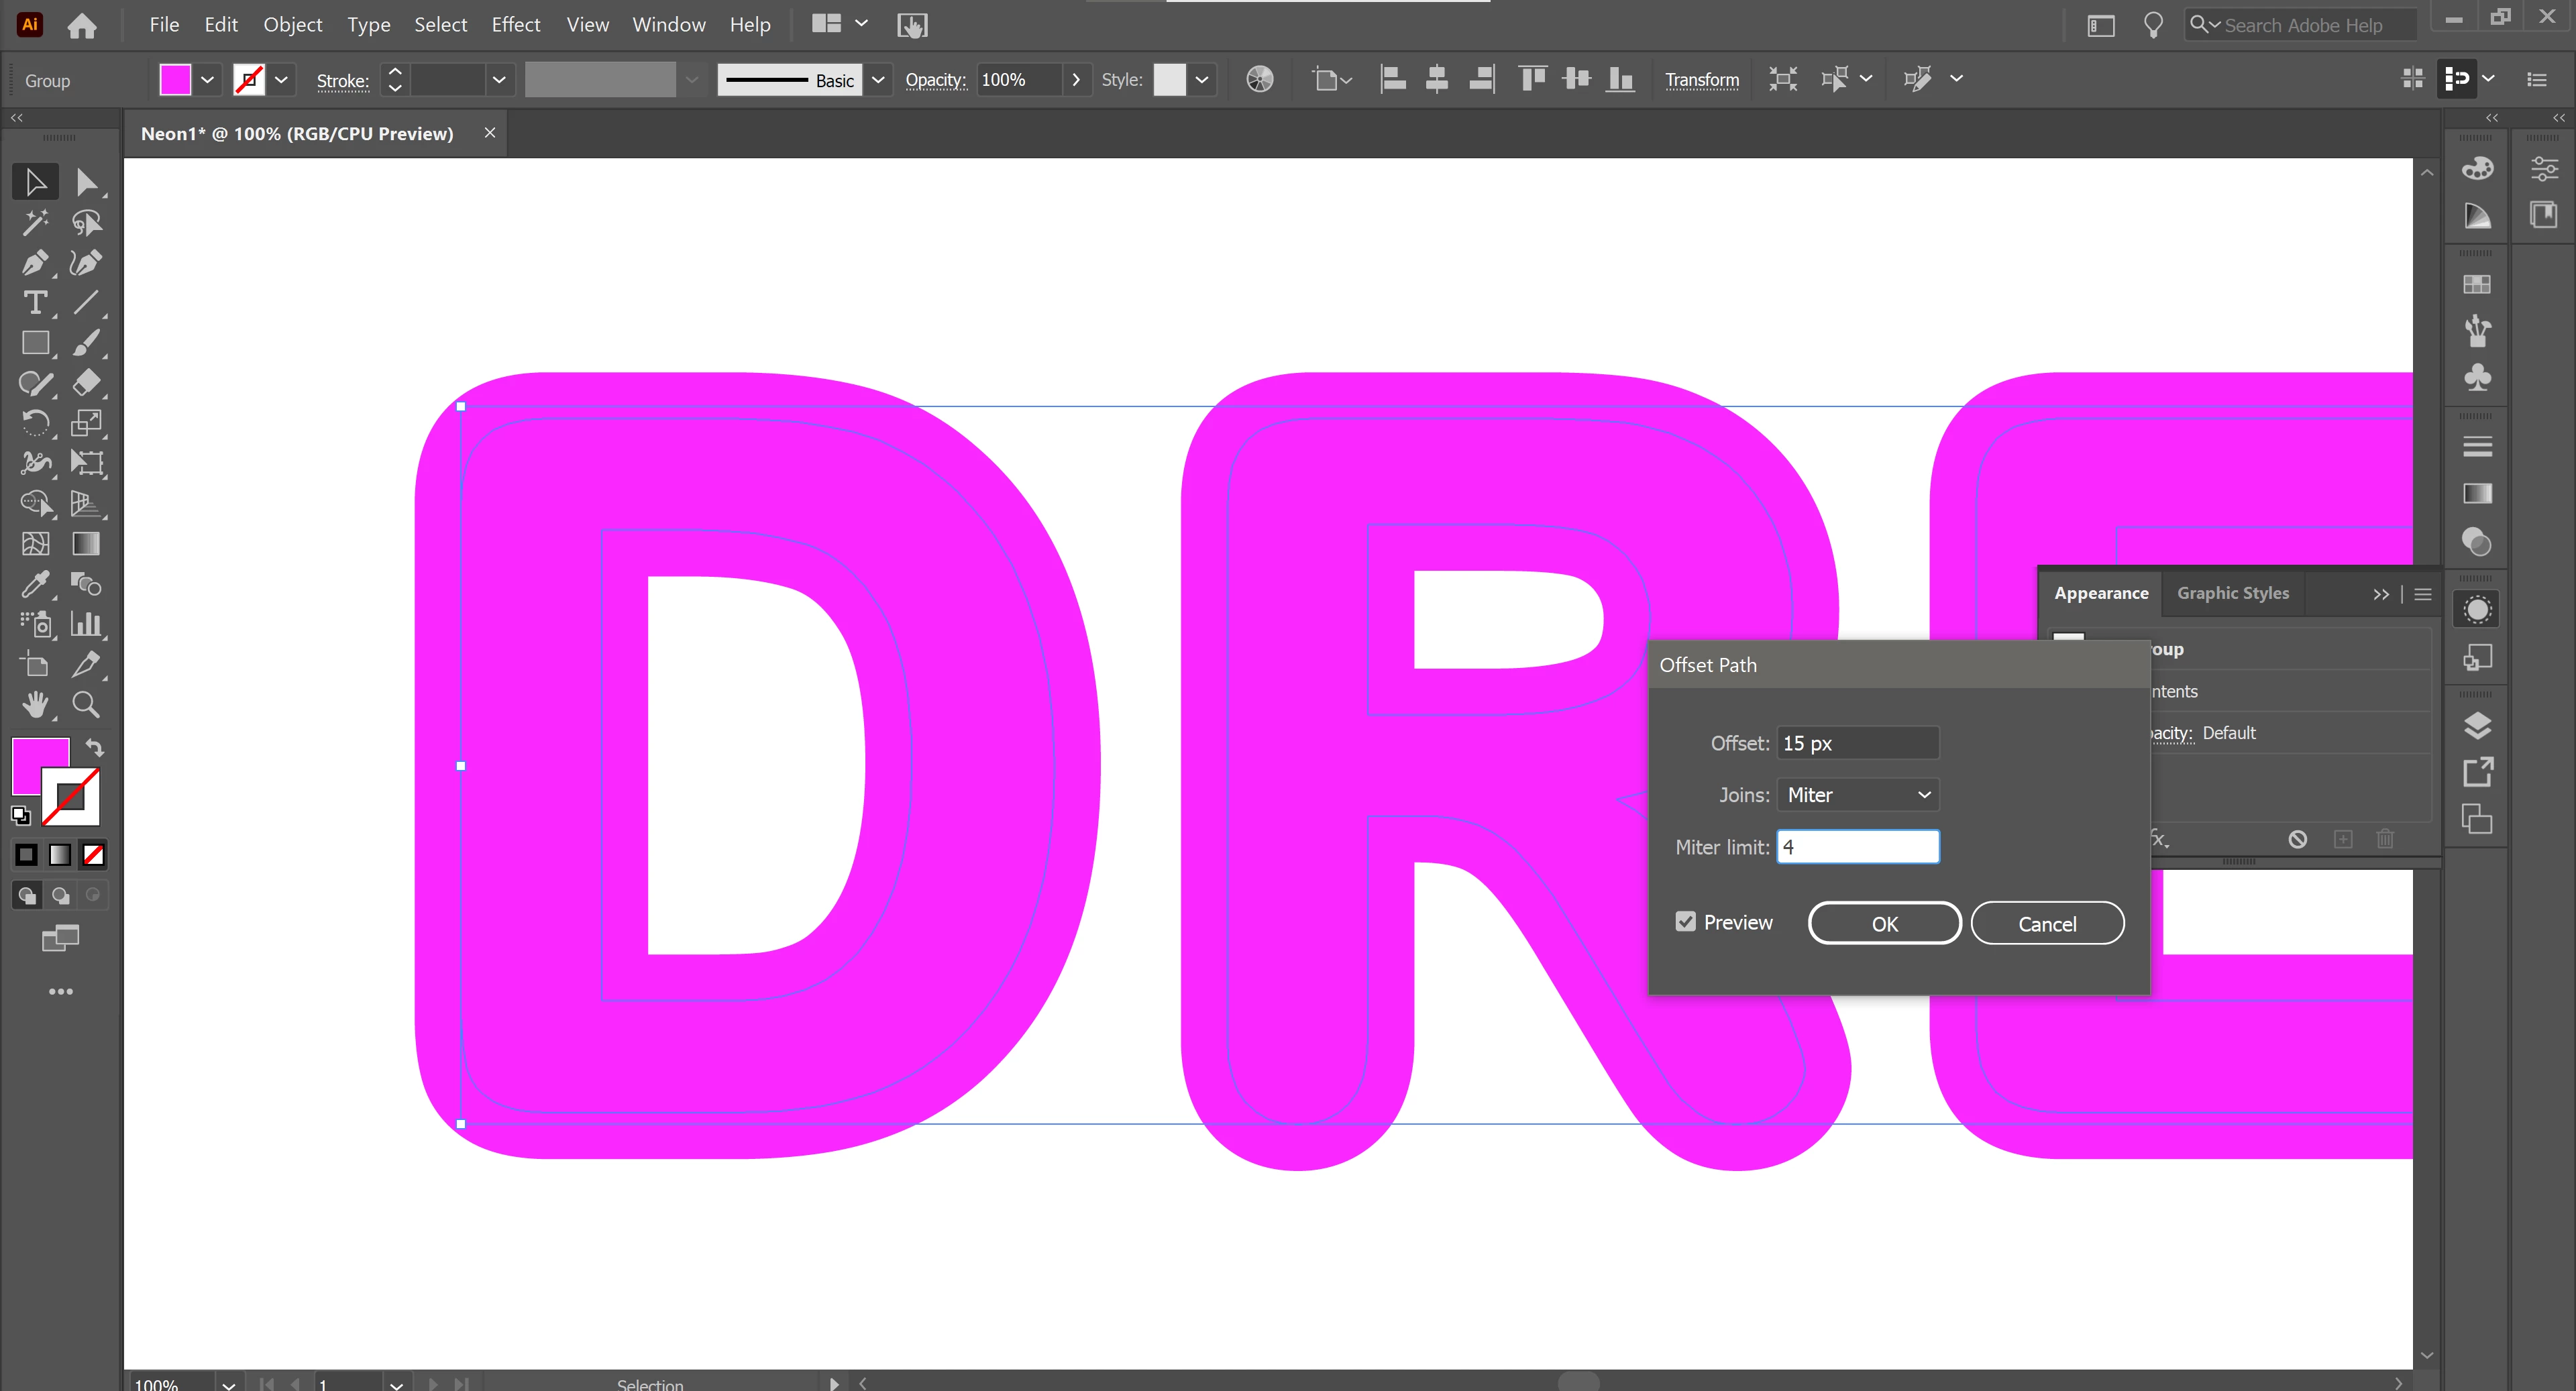The image size is (2576, 1391).
Task: Click Cancel in the Offset Path dialog
Action: (x=2047, y=923)
